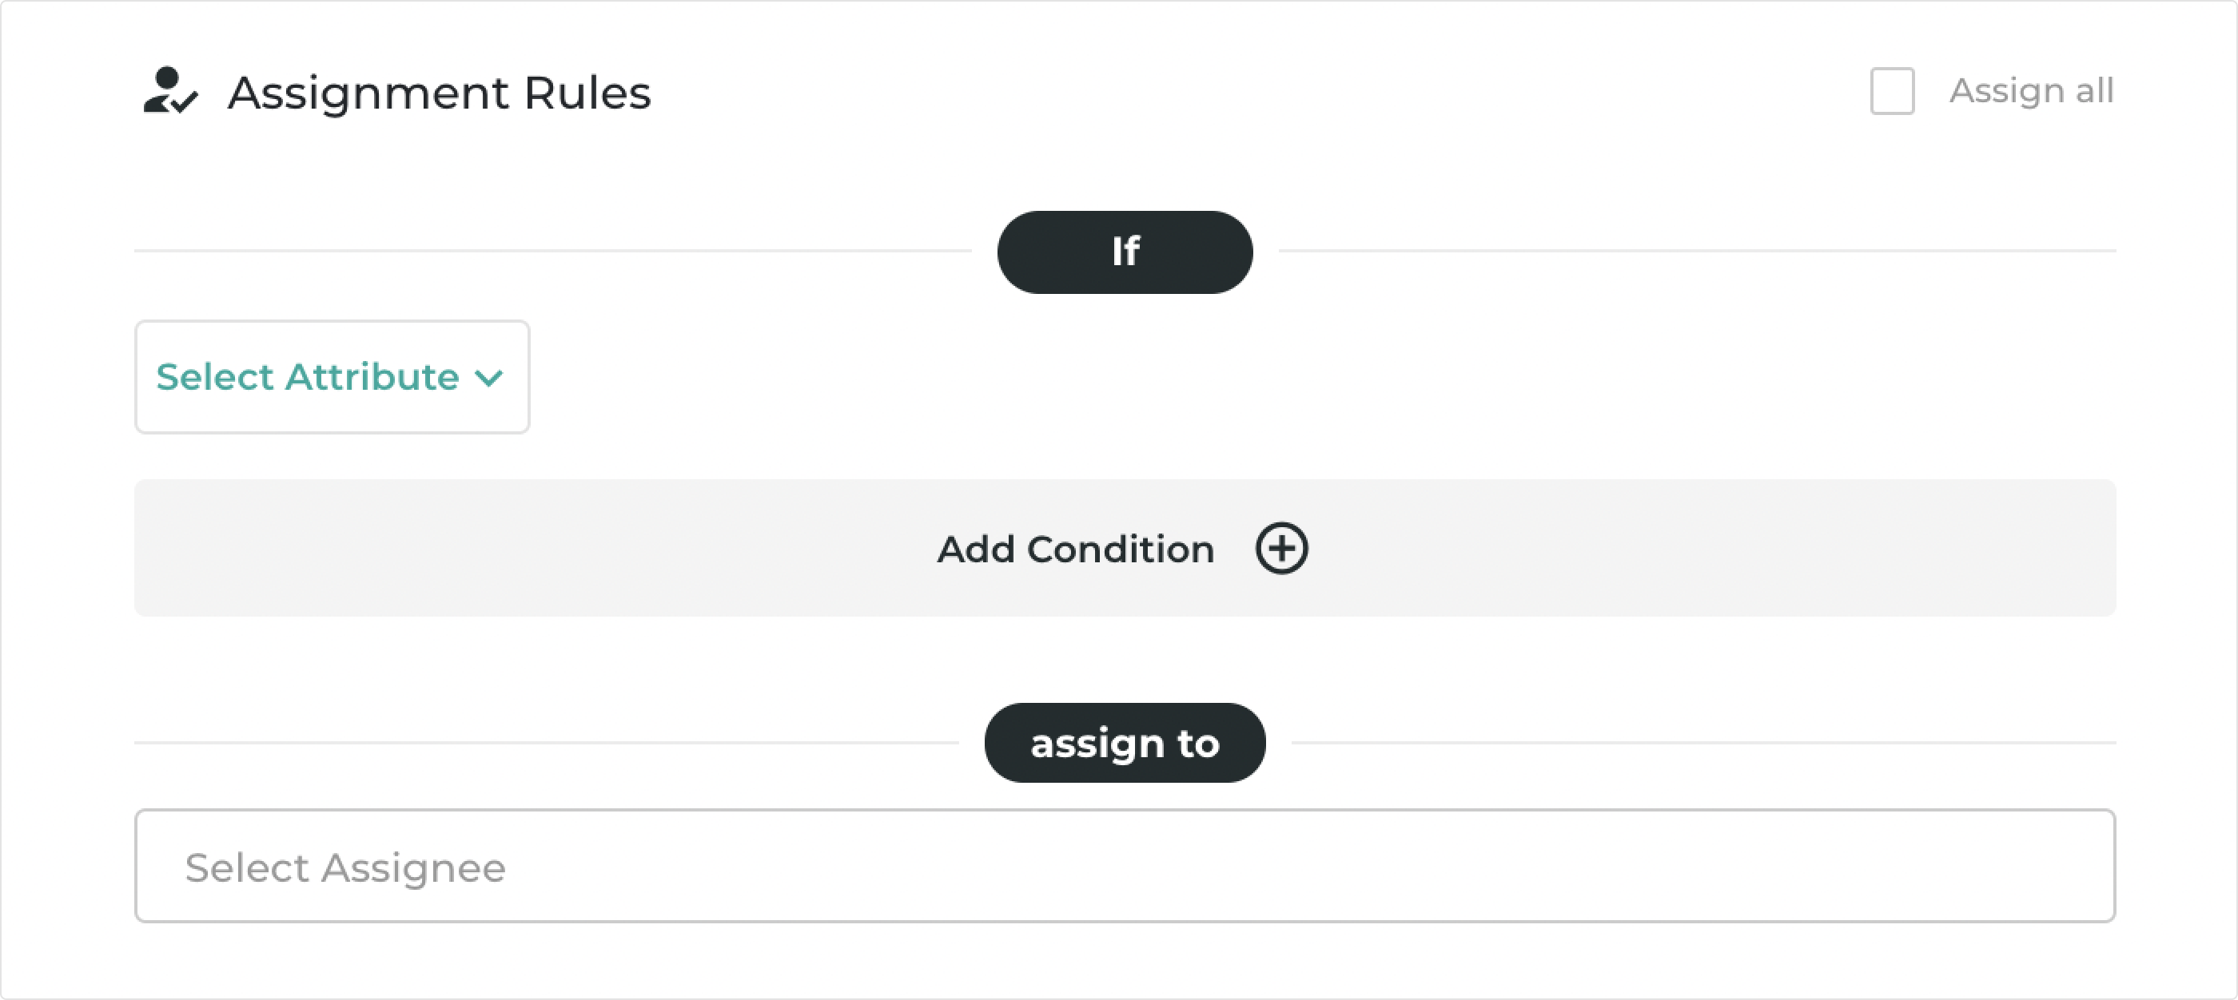Add a new condition with the plus icon
Screen dimensions: 2238x1000
pos(1281,549)
